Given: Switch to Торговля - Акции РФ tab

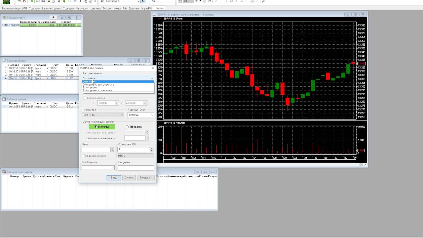Looking at the screenshot, I should 115,8.
